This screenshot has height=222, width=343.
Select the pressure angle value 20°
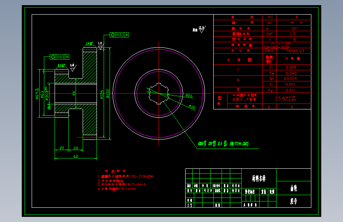pos(294,28)
